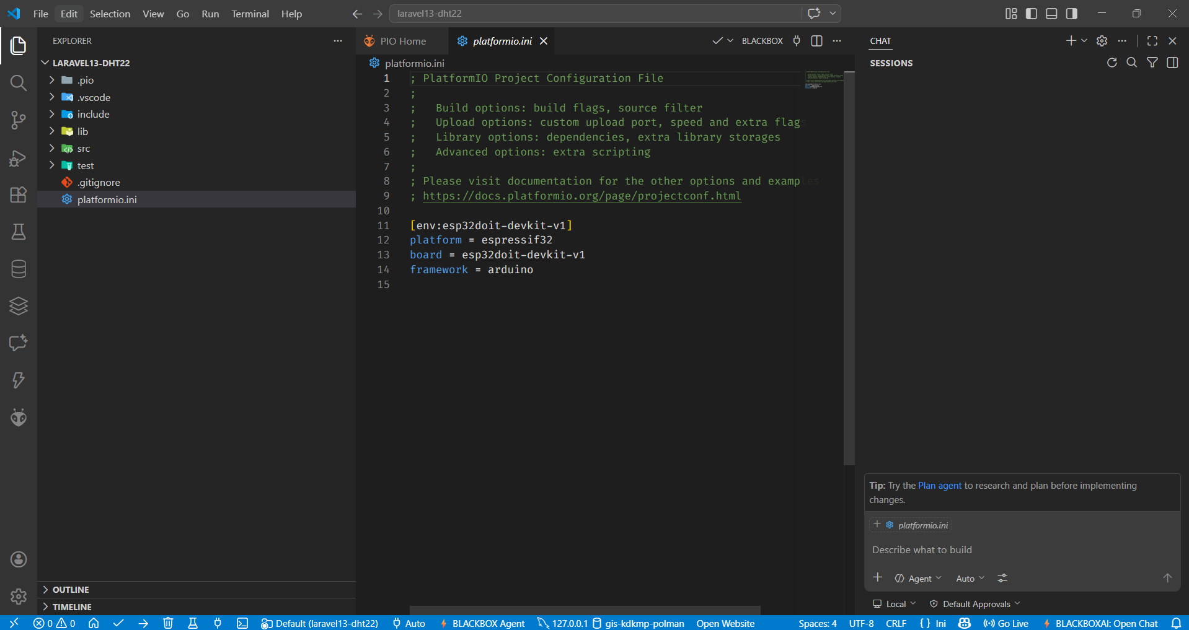Open the Run menu
This screenshot has height=630, width=1189.
pyautogui.click(x=210, y=14)
